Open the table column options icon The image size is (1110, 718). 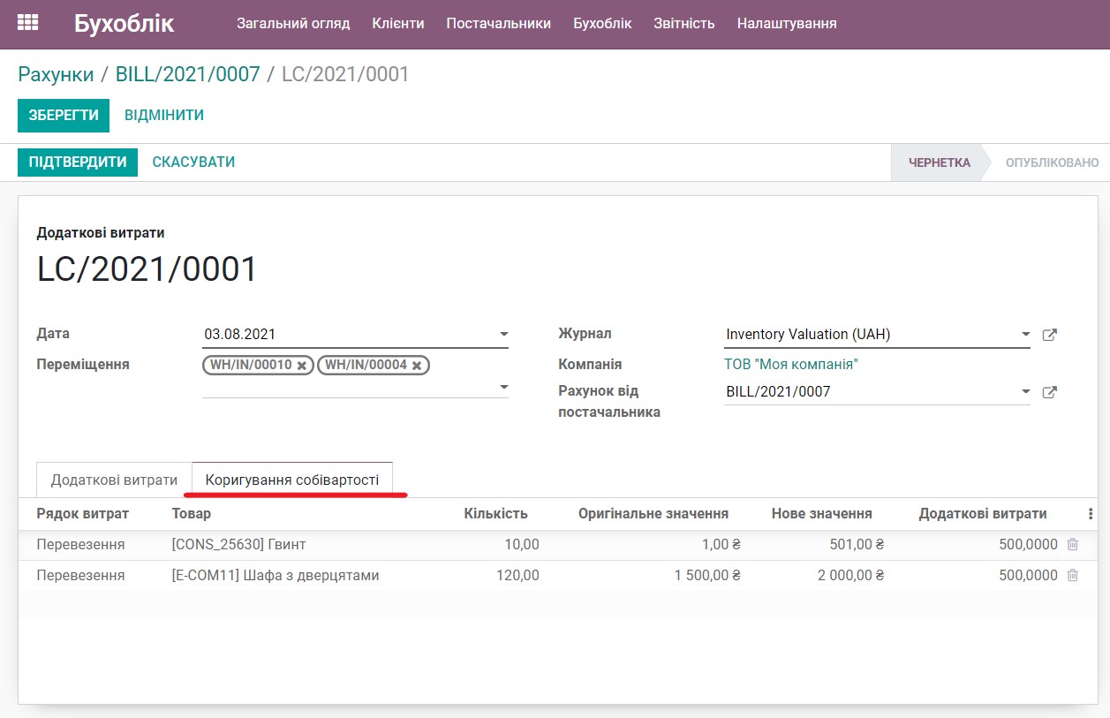point(1092,513)
